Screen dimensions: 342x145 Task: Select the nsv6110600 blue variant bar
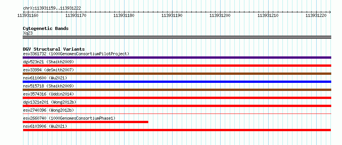[x=177, y=82]
